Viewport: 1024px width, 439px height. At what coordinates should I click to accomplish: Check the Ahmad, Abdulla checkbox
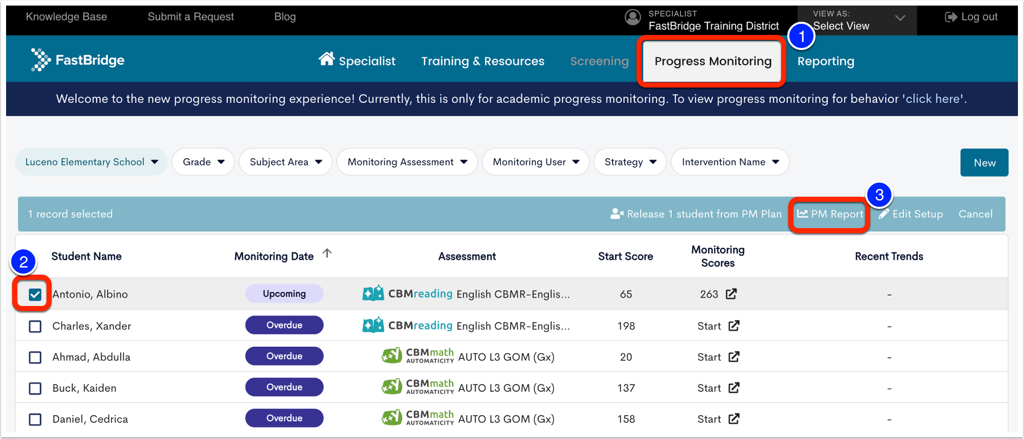(x=35, y=358)
